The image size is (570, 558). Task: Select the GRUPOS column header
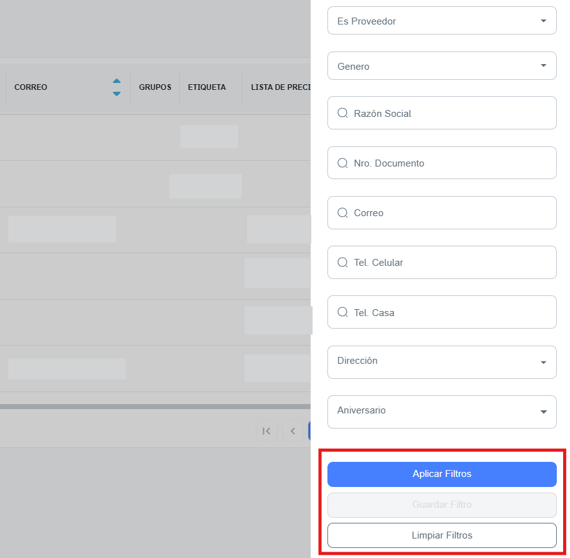point(155,87)
